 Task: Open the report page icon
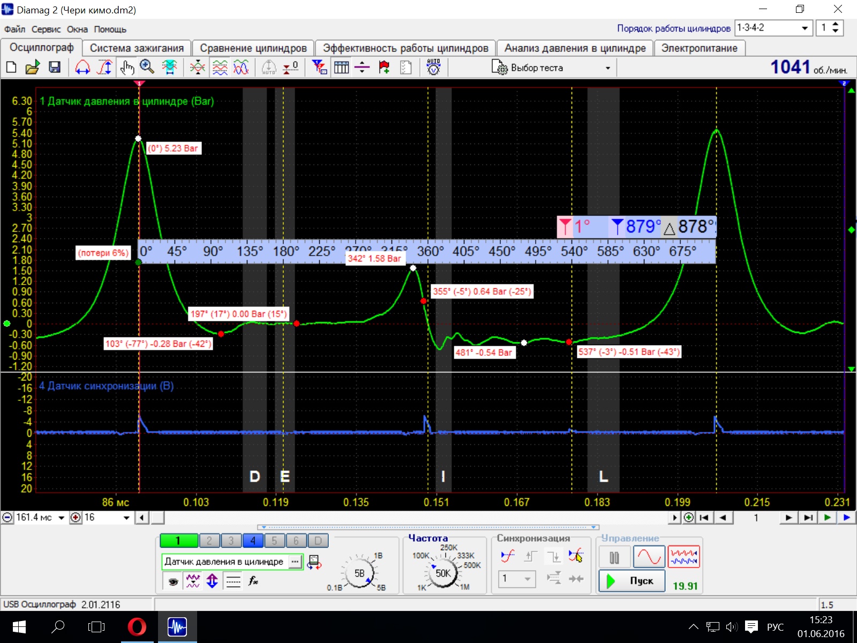[406, 68]
